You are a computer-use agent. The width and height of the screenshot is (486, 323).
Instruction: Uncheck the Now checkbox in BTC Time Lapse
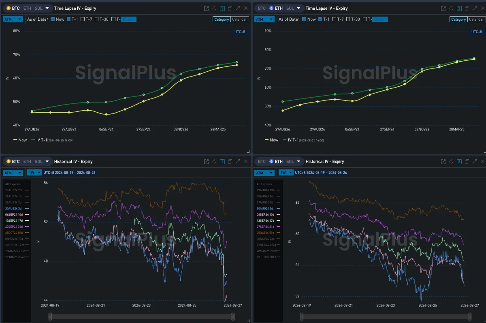53,19
